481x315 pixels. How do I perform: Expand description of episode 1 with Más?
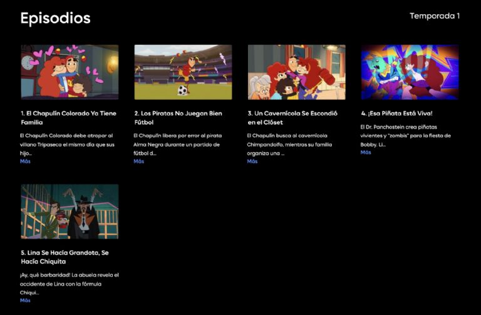pyautogui.click(x=25, y=161)
